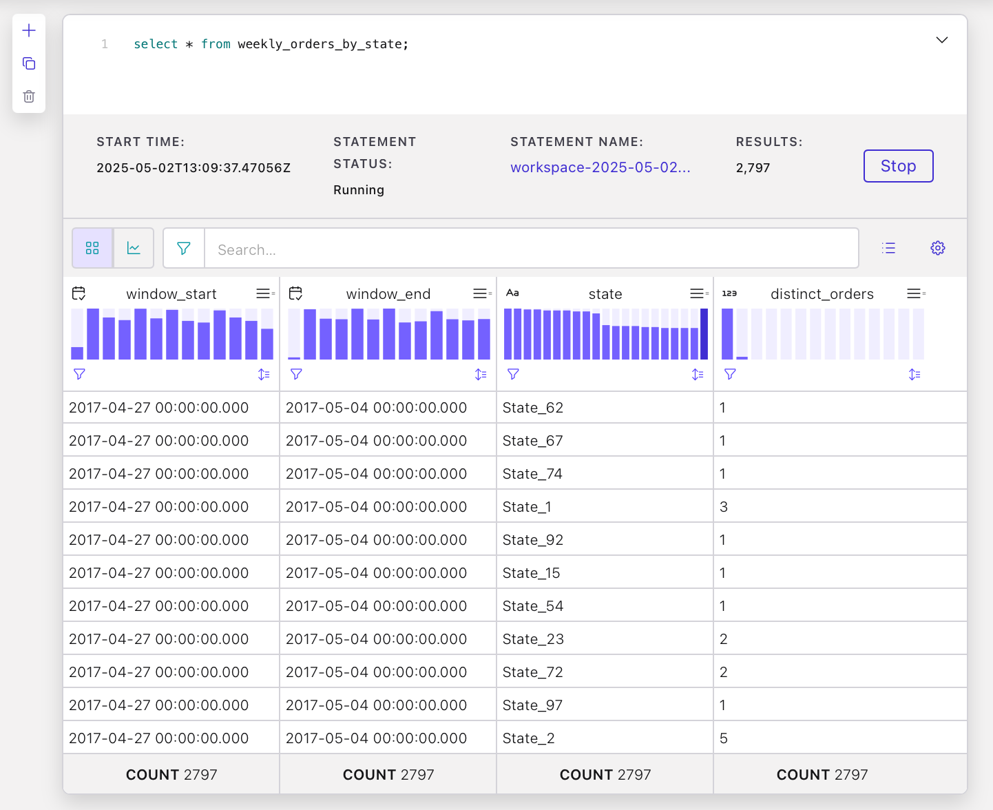Collapse the SQL editor cell chevron
Image resolution: width=993 pixels, height=810 pixels.
pos(941,40)
